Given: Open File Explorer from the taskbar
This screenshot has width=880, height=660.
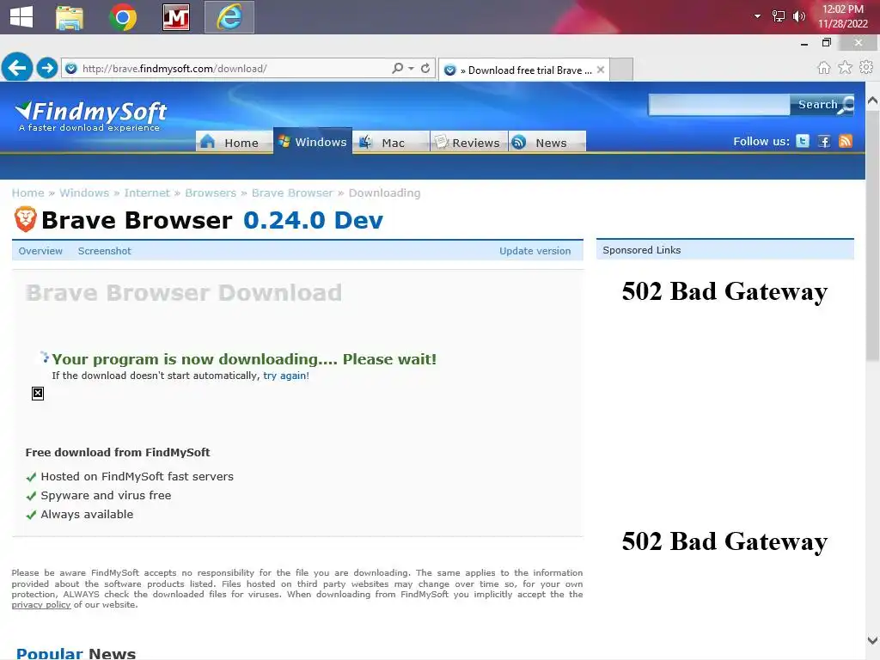Looking at the screenshot, I should coord(70,17).
